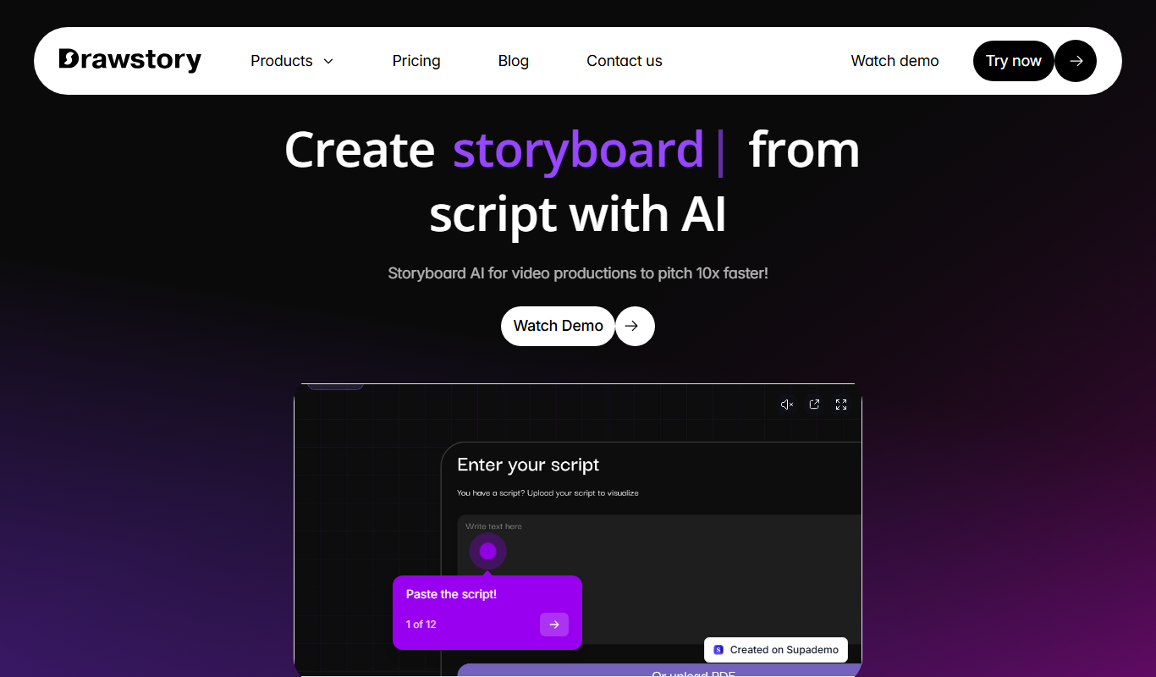
Task: Click the arrow next to Watch Demo
Action: tap(635, 326)
